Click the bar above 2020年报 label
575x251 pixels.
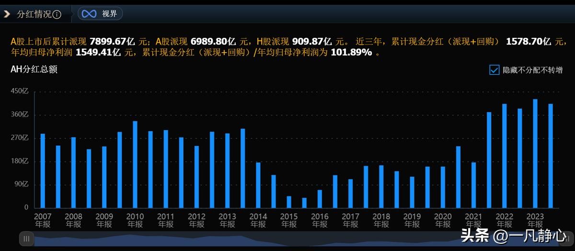(x=443, y=187)
